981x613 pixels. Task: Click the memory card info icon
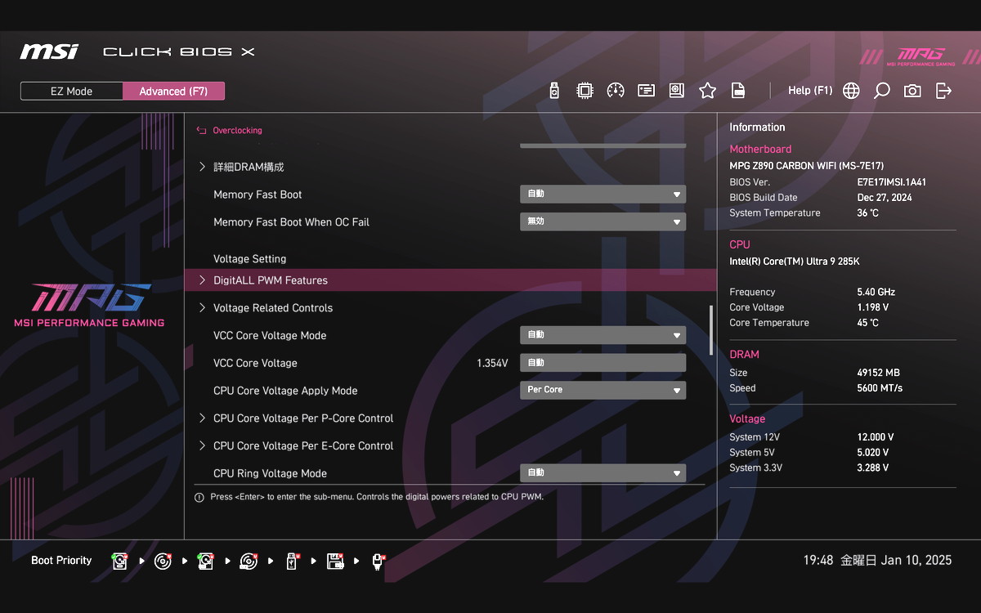(x=647, y=91)
